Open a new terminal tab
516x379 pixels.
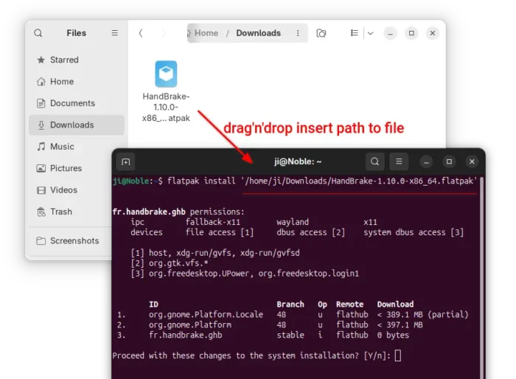pos(126,162)
